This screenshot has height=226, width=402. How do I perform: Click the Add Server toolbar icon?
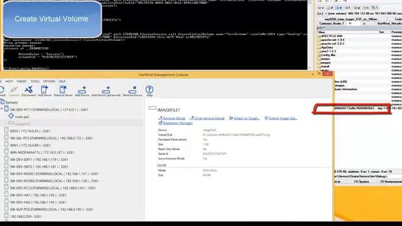tap(45, 90)
